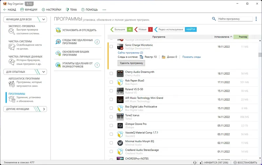Click the System Cleanup disk icon
The width and height of the screenshot is (262, 165).
tap(12, 47)
